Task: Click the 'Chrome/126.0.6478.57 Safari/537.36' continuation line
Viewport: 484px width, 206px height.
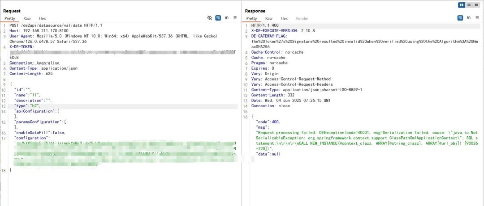Action: [48, 41]
